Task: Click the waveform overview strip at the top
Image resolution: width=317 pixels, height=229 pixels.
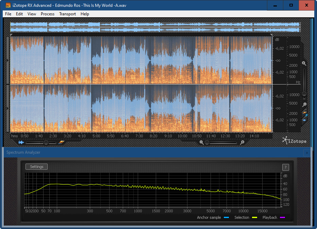Action: pyautogui.click(x=155, y=27)
